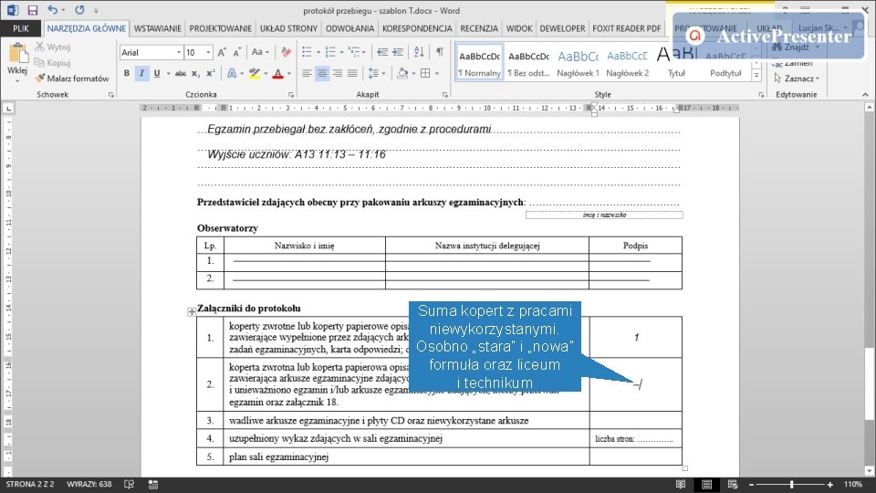This screenshot has width=876, height=493.
Task: Apply superscript formatting
Action: [x=211, y=73]
